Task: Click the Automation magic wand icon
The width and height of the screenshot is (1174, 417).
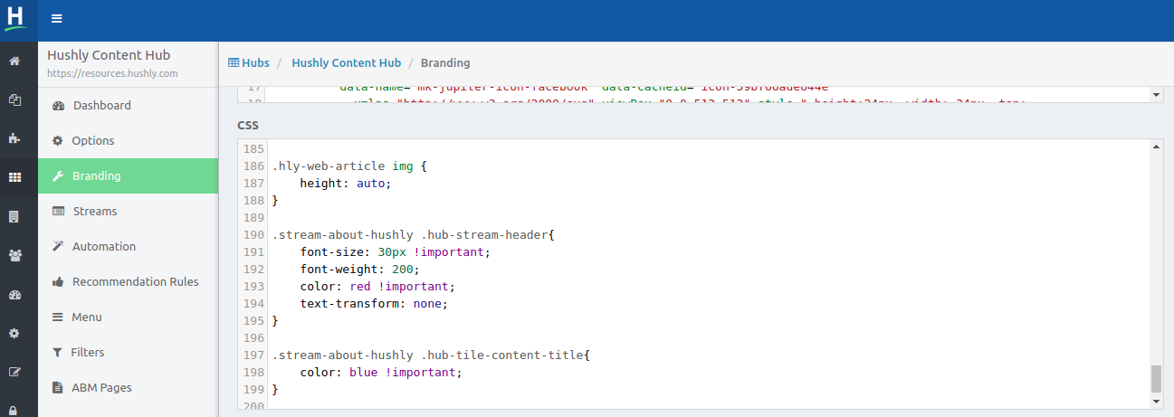Action: click(58, 247)
